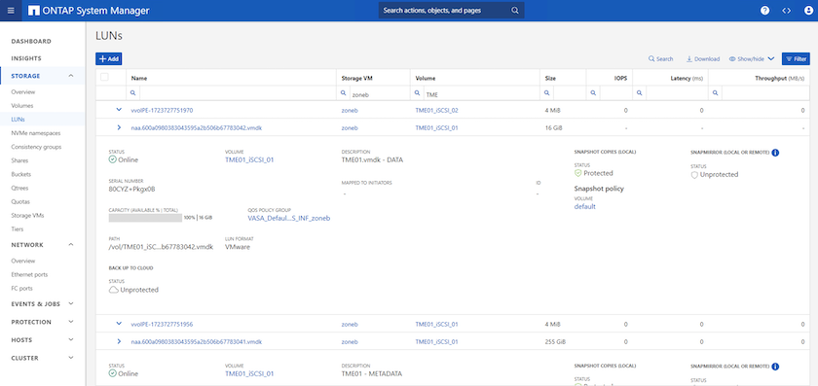The width and height of the screenshot is (818, 386).
Task: Click the Protected shield icon
Action: (x=577, y=173)
